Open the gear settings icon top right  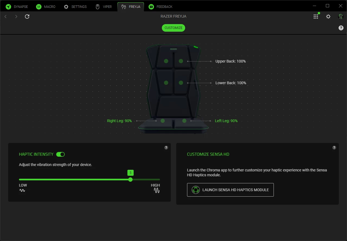click(328, 17)
